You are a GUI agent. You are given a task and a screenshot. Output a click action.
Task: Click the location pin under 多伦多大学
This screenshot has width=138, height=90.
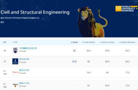(x=20, y=62)
